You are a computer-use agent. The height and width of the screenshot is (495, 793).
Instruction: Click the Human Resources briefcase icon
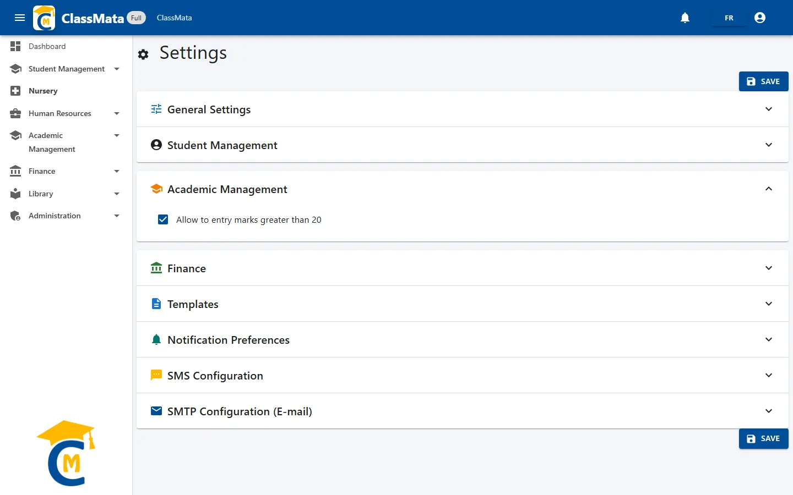click(15, 113)
